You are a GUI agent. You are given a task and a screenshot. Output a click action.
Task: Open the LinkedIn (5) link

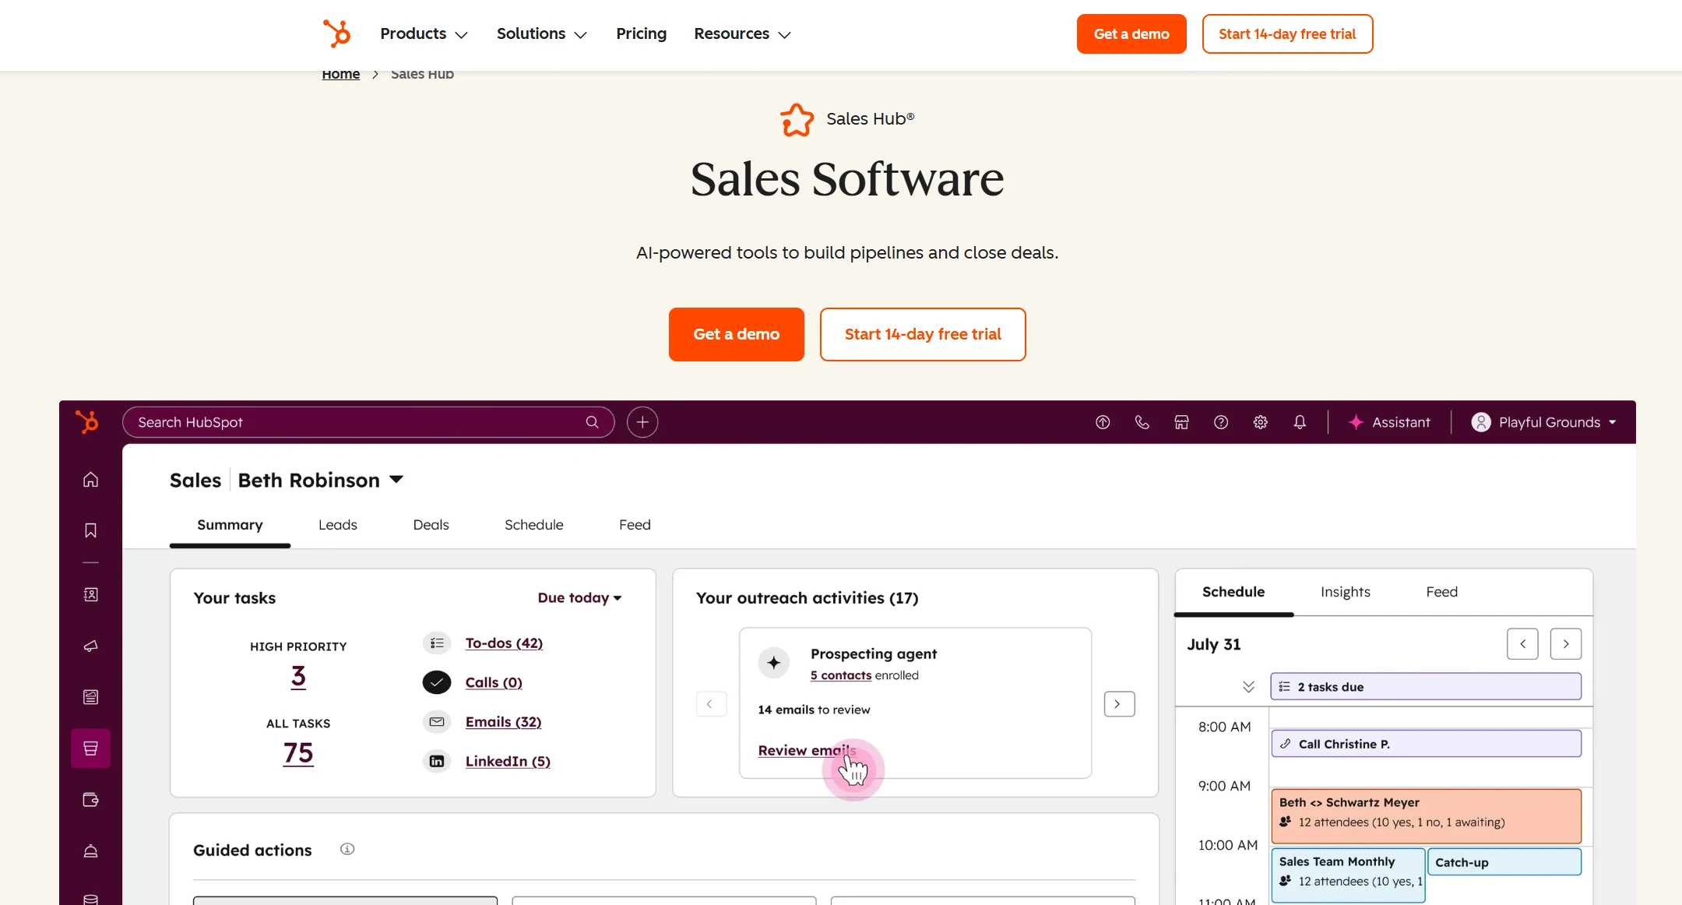[x=508, y=762]
